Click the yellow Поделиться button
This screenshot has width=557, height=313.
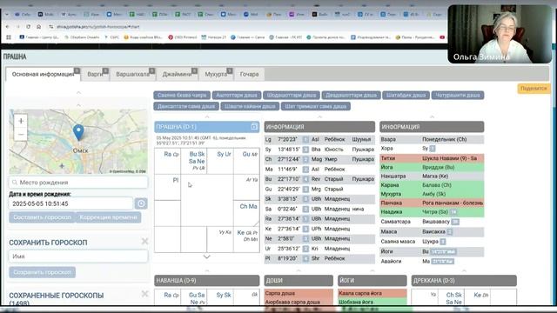tap(534, 89)
